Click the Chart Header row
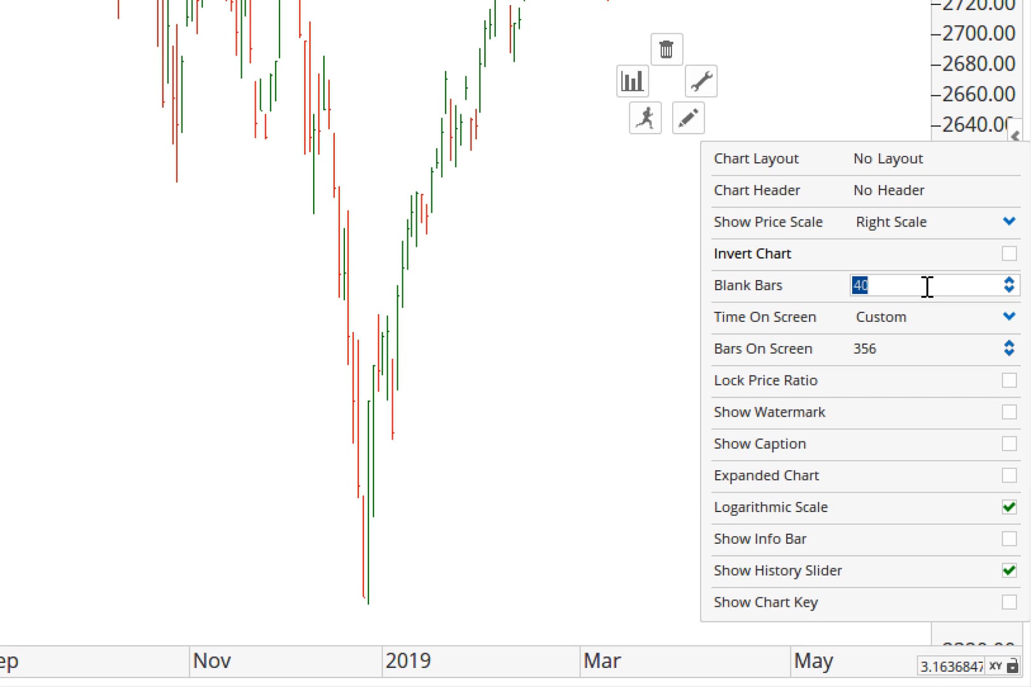The height and width of the screenshot is (687, 1031). (866, 190)
